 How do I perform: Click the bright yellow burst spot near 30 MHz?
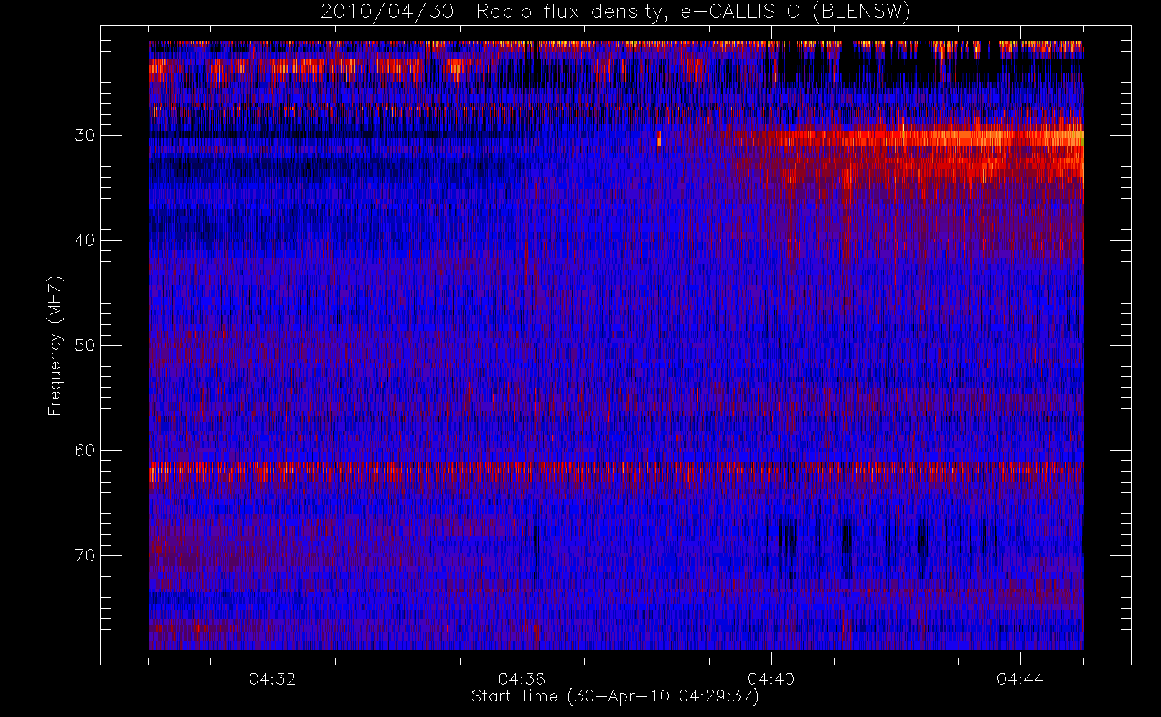coord(659,138)
